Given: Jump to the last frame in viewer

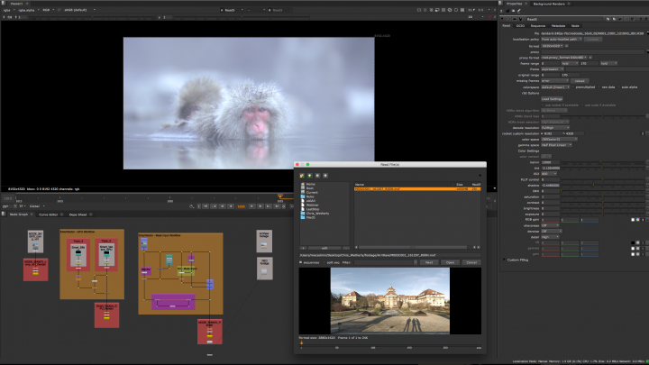Looking at the screenshot, I should pos(277,206).
